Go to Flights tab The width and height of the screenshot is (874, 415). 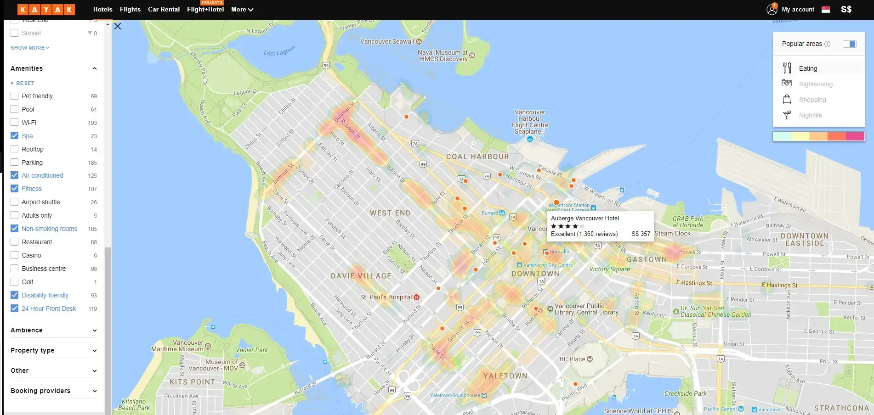[130, 9]
